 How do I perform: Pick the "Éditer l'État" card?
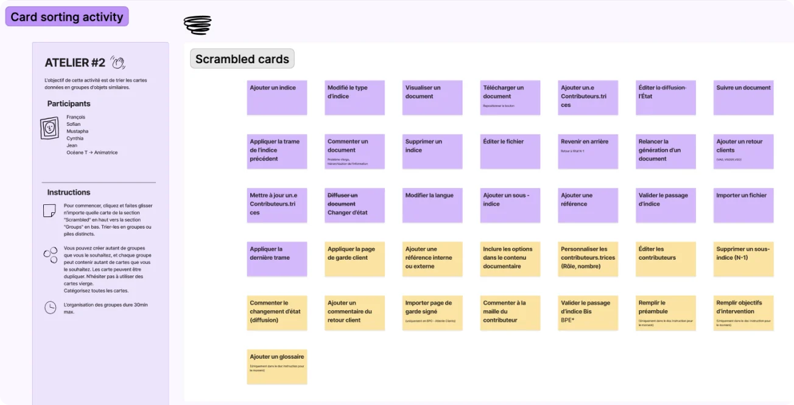666,98
